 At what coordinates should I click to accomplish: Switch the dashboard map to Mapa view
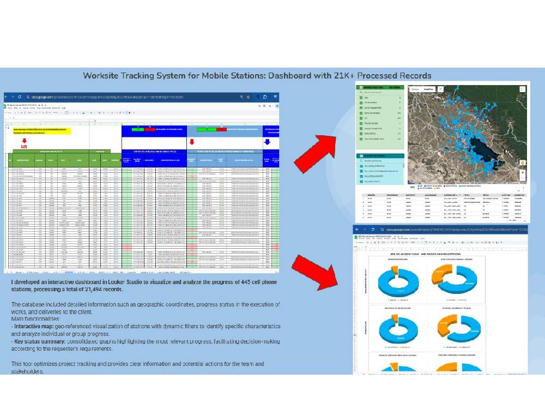point(415,89)
